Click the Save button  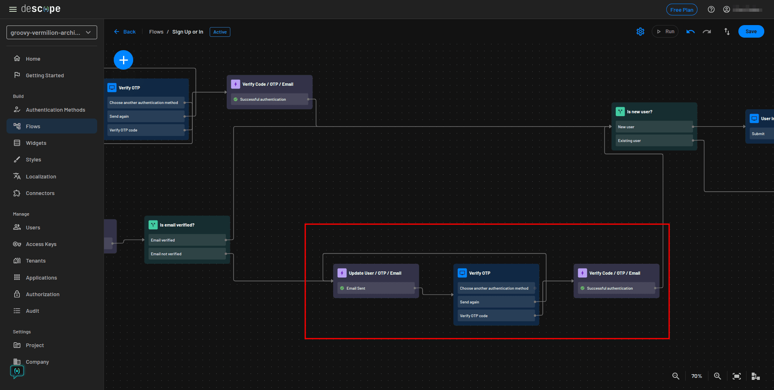coord(751,31)
